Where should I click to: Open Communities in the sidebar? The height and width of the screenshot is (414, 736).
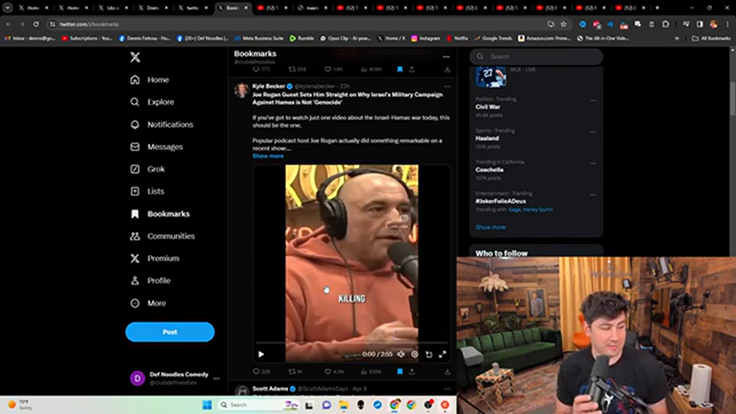pyautogui.click(x=163, y=236)
